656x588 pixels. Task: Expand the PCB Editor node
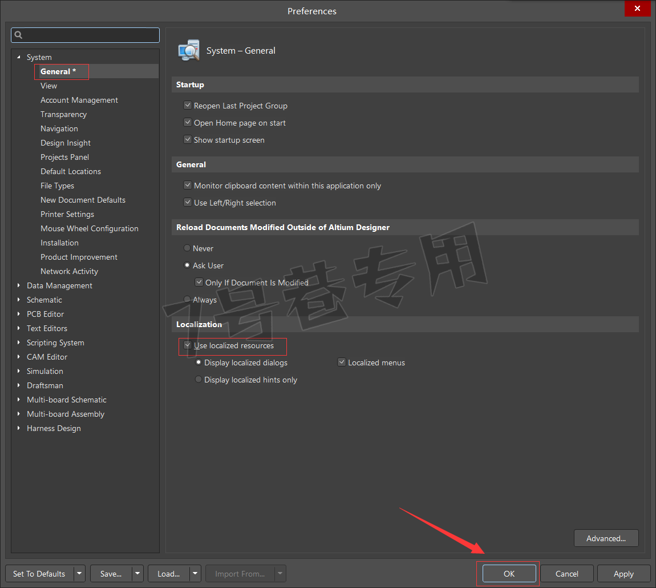(x=18, y=314)
